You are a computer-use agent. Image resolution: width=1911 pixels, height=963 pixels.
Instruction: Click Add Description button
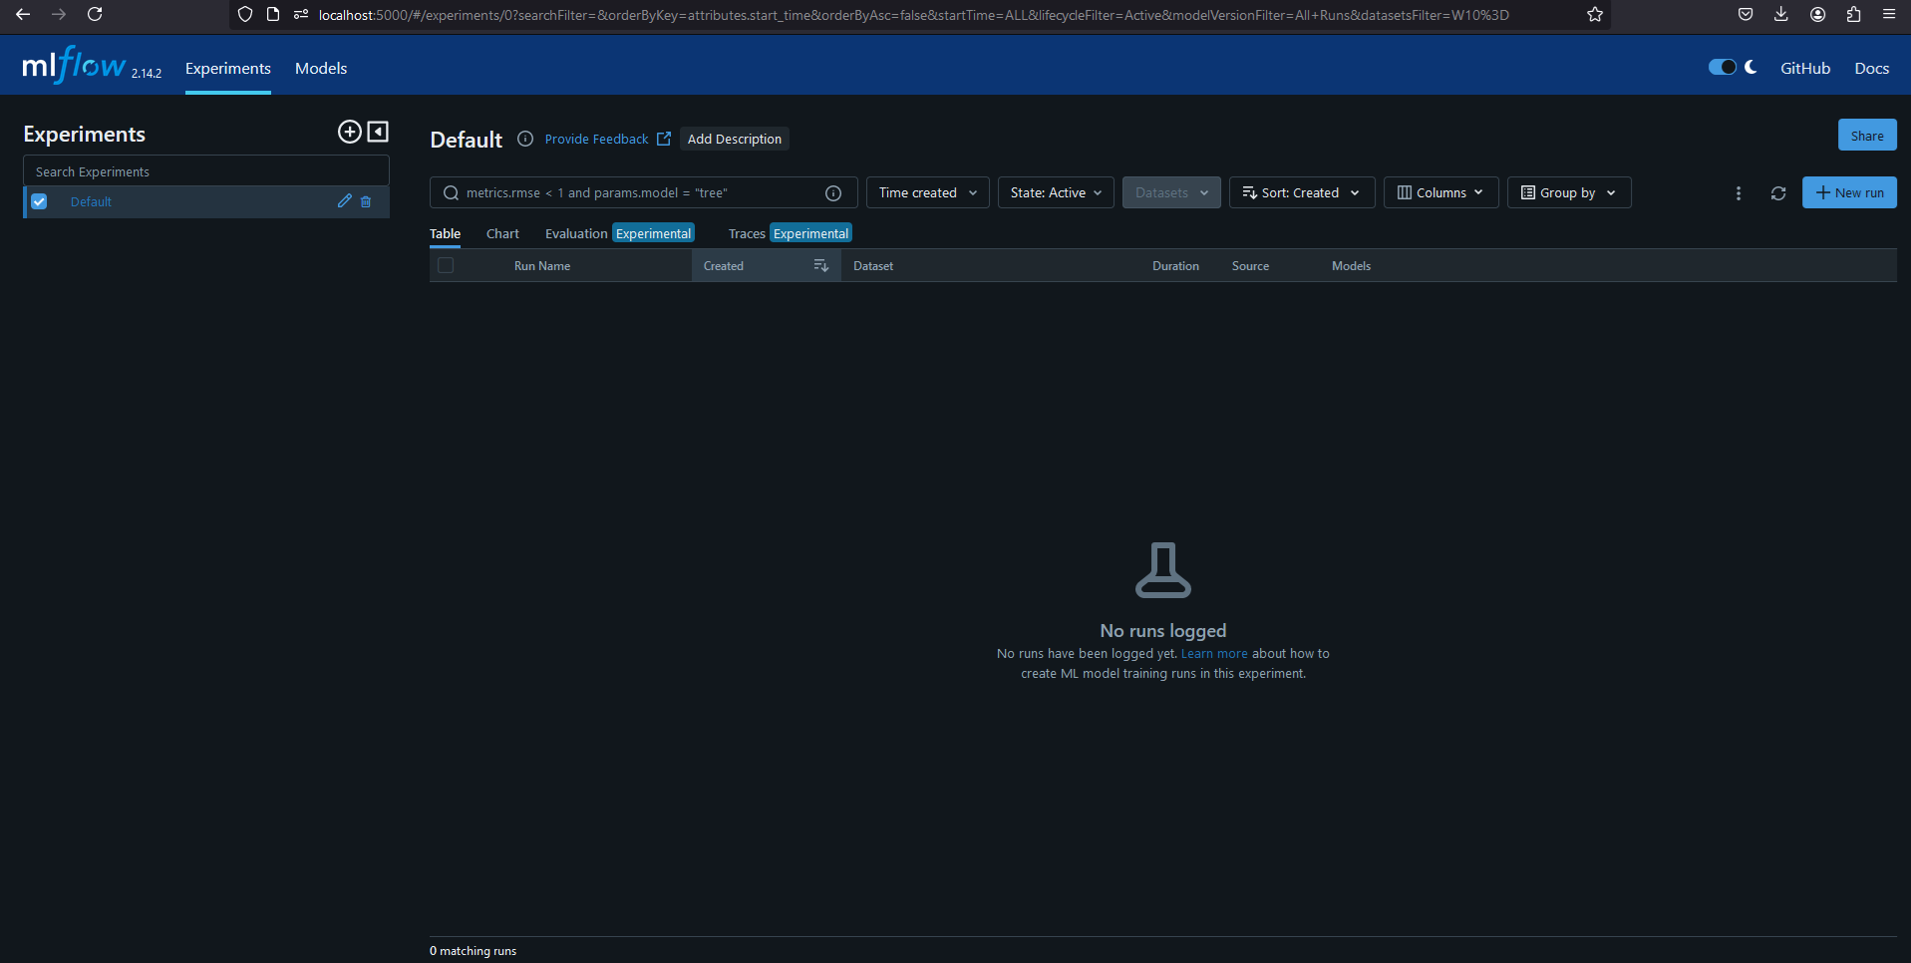735,139
